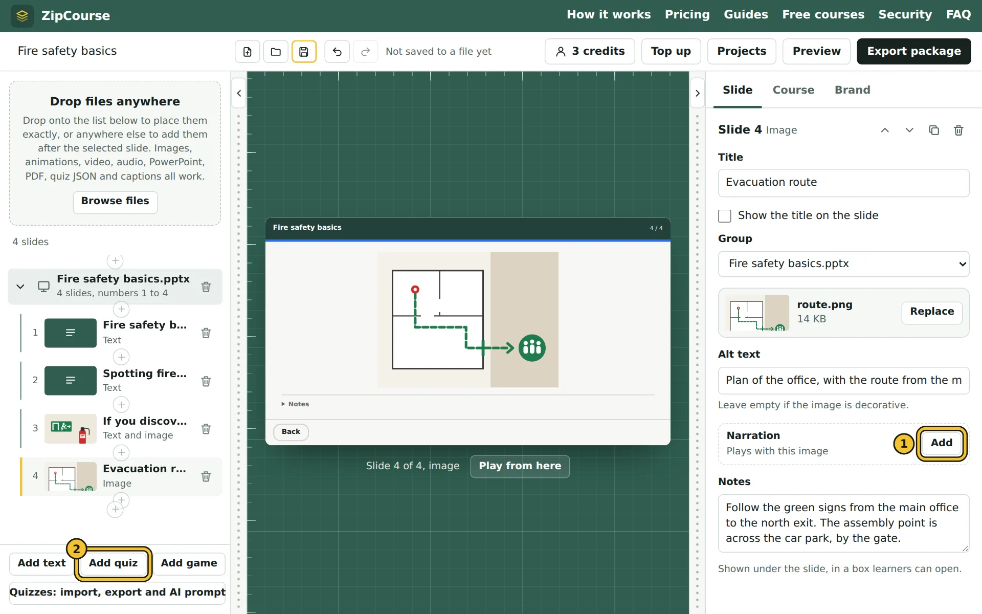Add narration to this image
Screen dimensions: 982x614
coord(941,443)
